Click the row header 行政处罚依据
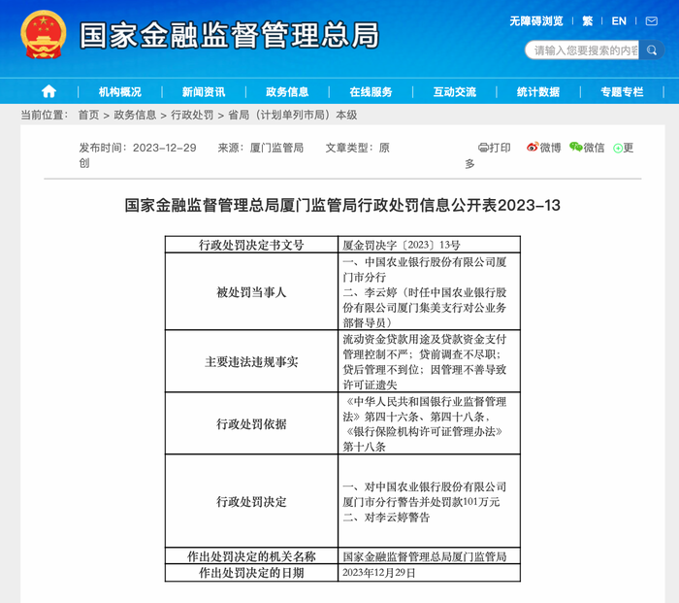The width and height of the screenshot is (679, 603). point(251,424)
